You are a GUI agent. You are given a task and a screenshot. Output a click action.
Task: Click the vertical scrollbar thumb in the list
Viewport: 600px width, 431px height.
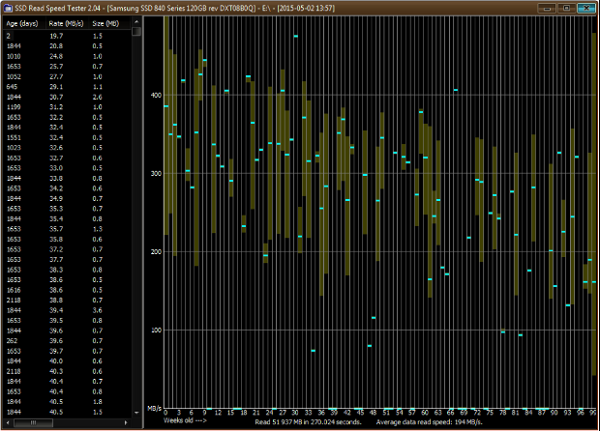(x=137, y=30)
